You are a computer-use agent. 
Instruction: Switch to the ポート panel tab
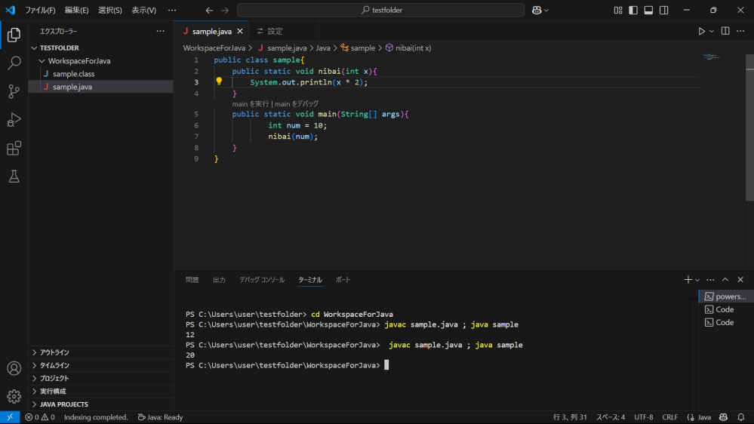[343, 280]
